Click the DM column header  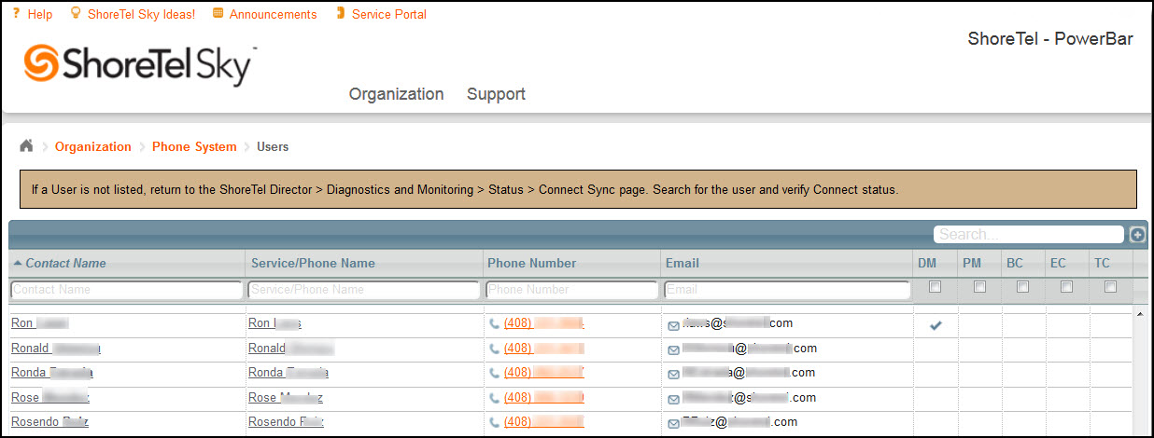coord(927,264)
